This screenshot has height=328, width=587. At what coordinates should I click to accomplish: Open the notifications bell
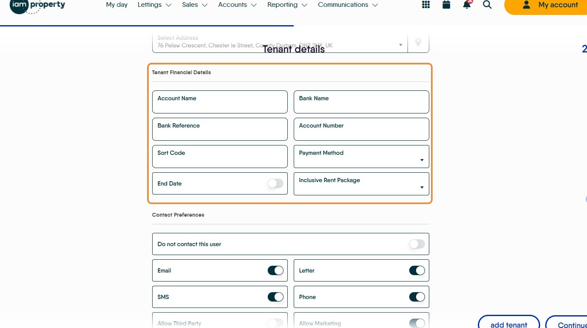[467, 5]
